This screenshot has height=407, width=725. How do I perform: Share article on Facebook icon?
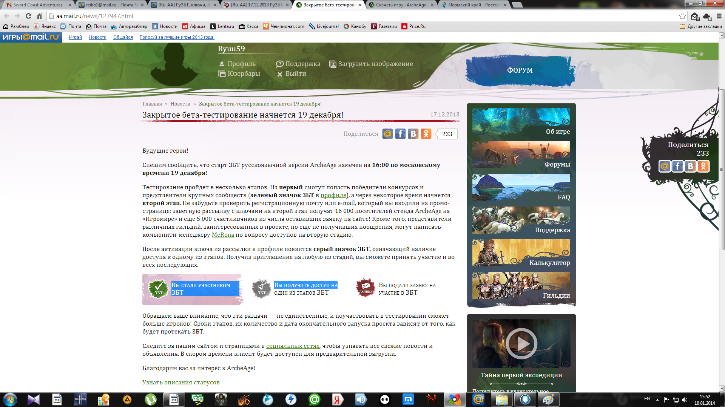[x=400, y=134]
